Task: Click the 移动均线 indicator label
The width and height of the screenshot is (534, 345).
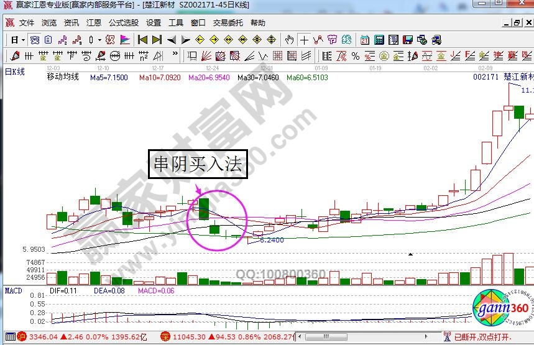Action: pyautogui.click(x=63, y=78)
